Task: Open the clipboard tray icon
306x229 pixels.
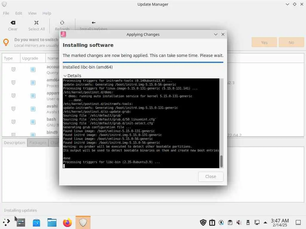Action: 230,222
